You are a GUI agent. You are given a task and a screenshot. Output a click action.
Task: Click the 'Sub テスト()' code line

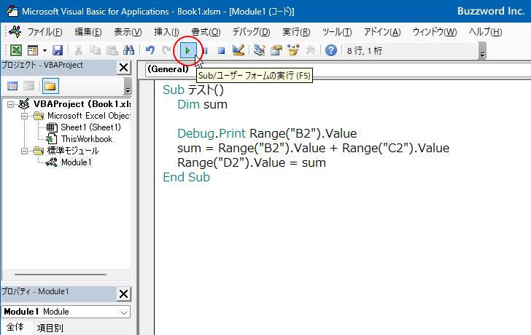[x=193, y=90]
